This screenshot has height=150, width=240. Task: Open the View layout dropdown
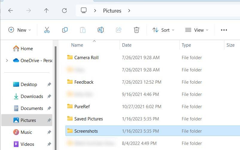tap(197, 30)
